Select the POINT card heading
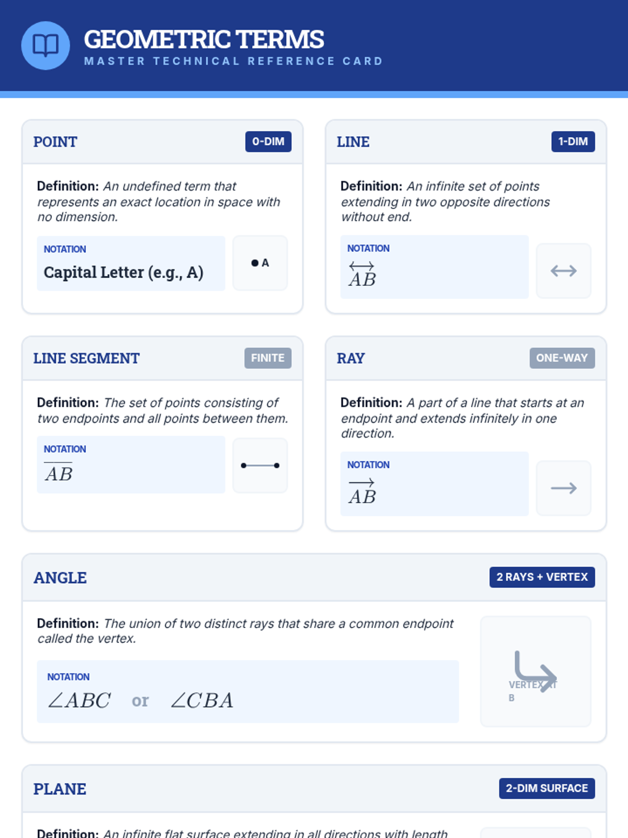 tap(55, 142)
